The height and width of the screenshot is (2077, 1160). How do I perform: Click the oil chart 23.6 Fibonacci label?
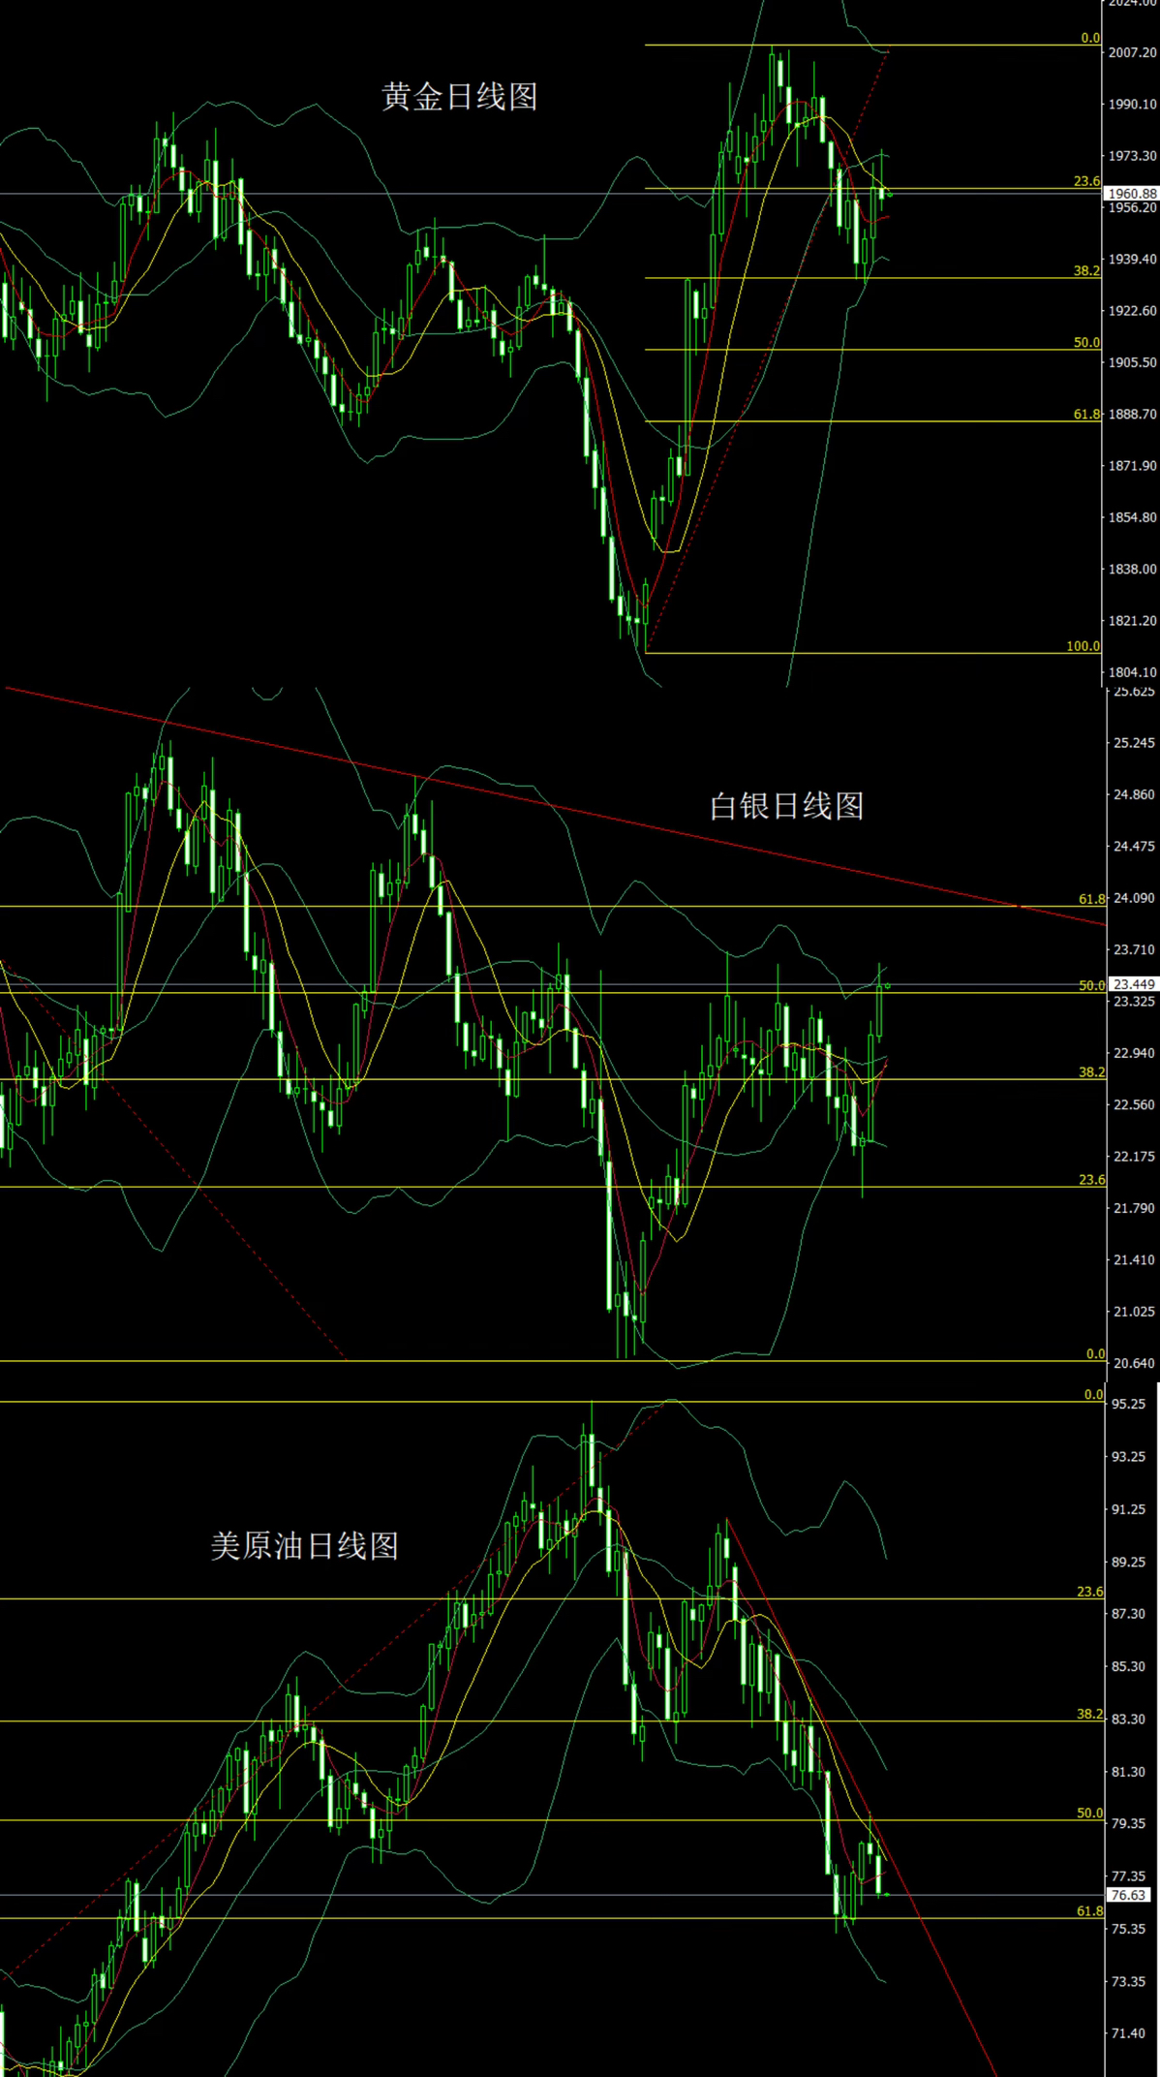1089,1592
